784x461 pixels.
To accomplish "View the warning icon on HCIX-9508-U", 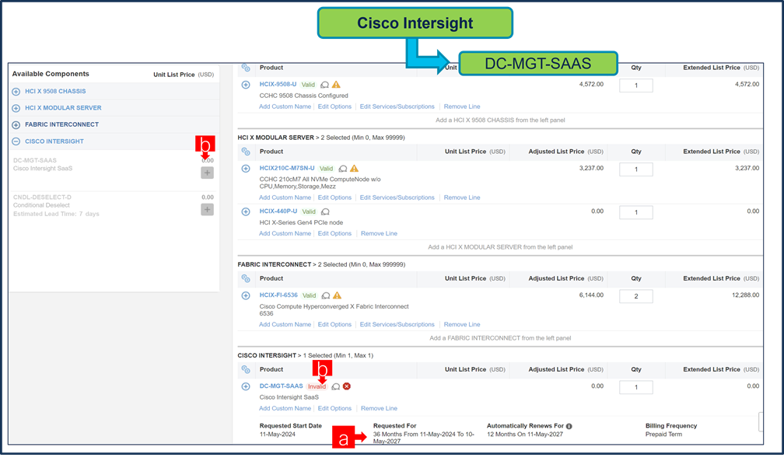I will click(336, 85).
